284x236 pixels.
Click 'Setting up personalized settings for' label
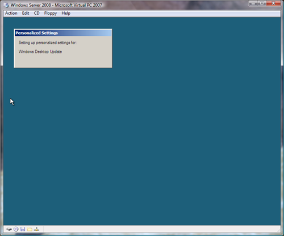(x=47, y=43)
